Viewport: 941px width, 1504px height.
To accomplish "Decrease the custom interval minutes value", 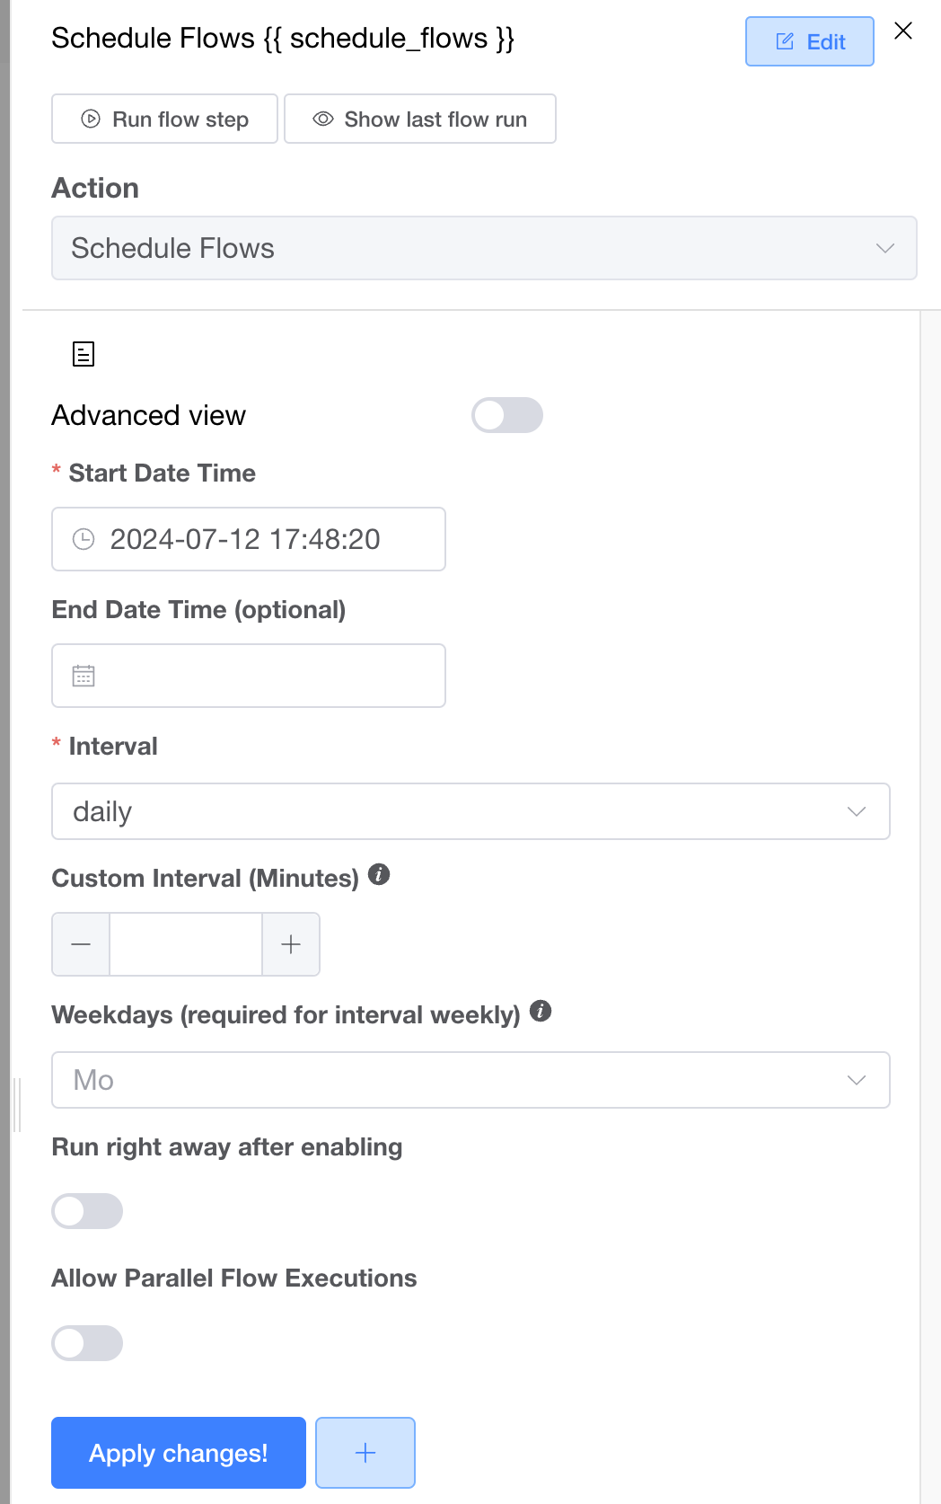I will click(81, 944).
